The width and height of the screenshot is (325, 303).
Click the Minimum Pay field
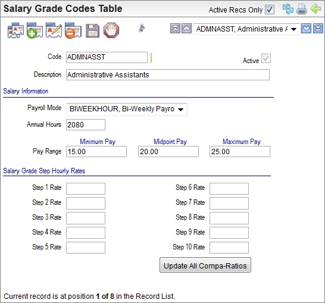coord(96,151)
